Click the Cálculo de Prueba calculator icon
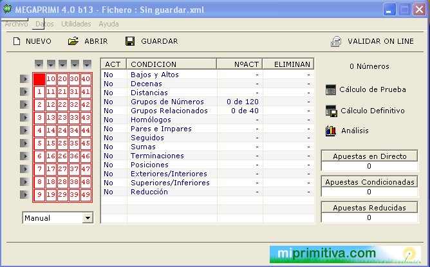This screenshot has width=430, height=267. click(330, 89)
